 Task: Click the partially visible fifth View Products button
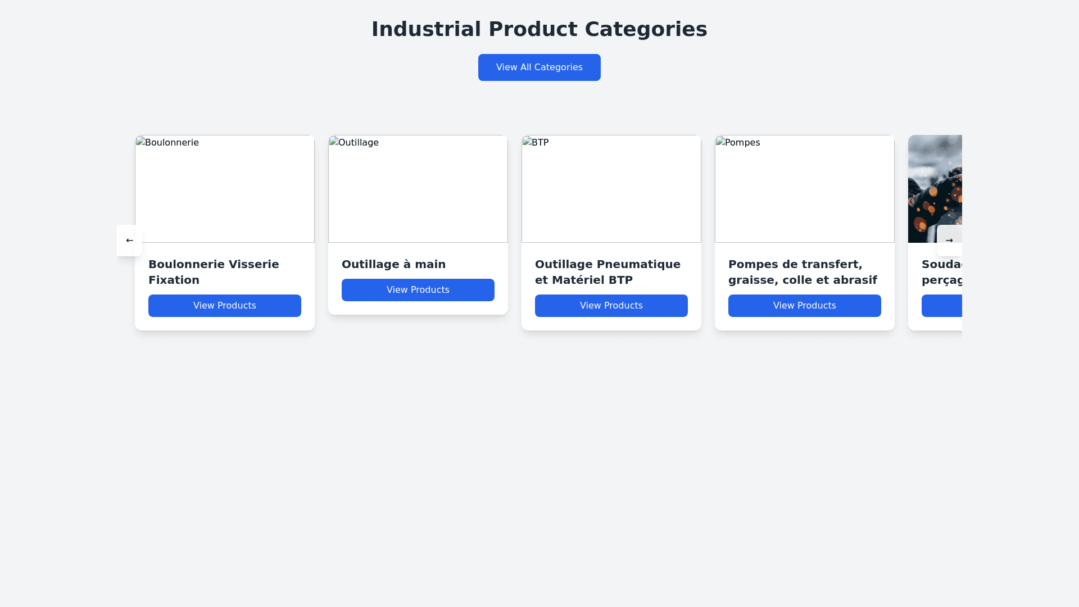pyautogui.click(x=942, y=306)
